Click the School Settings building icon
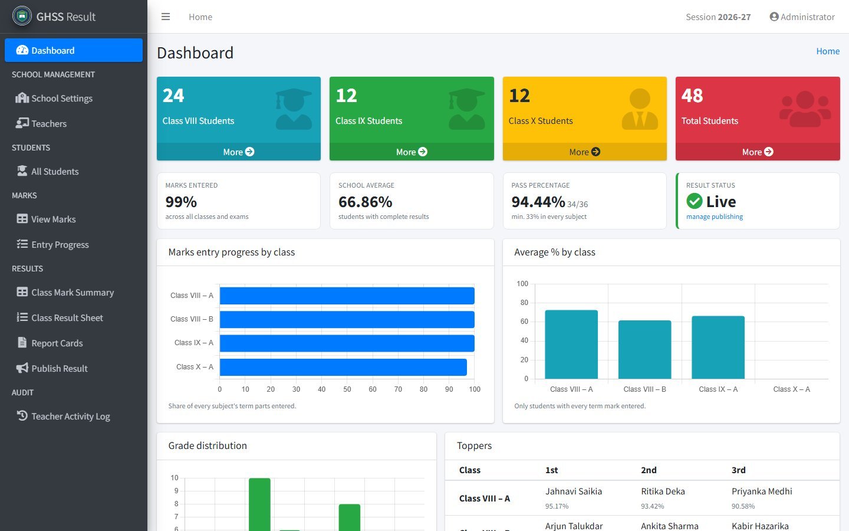 (22, 98)
